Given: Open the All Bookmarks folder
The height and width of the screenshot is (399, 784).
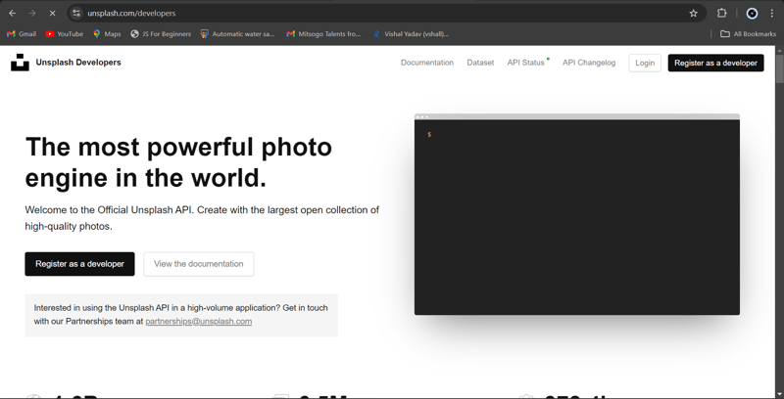Looking at the screenshot, I should (x=748, y=34).
